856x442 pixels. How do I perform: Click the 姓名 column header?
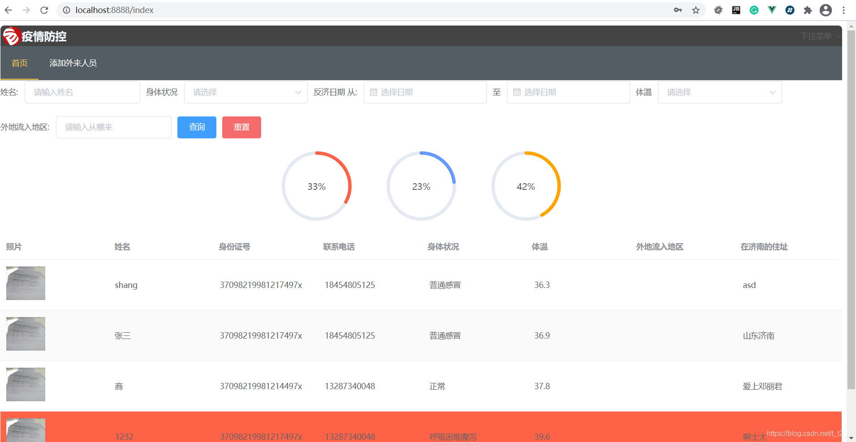point(122,247)
